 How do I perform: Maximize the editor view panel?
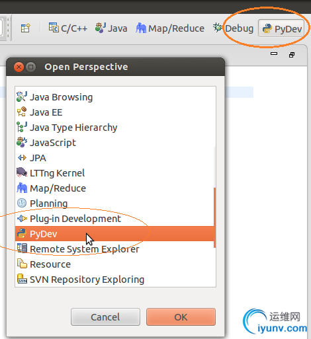292,55
